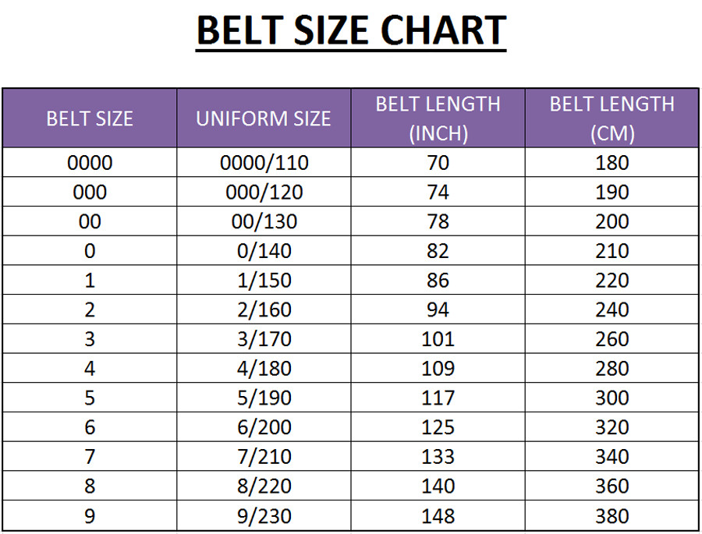Viewport: 702px width, 534px height.
Task: Select uniform size 000/120 cell
Action: (x=264, y=193)
